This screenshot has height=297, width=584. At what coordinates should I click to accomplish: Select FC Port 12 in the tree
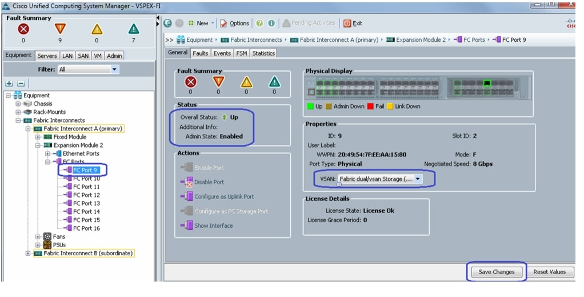pos(86,195)
